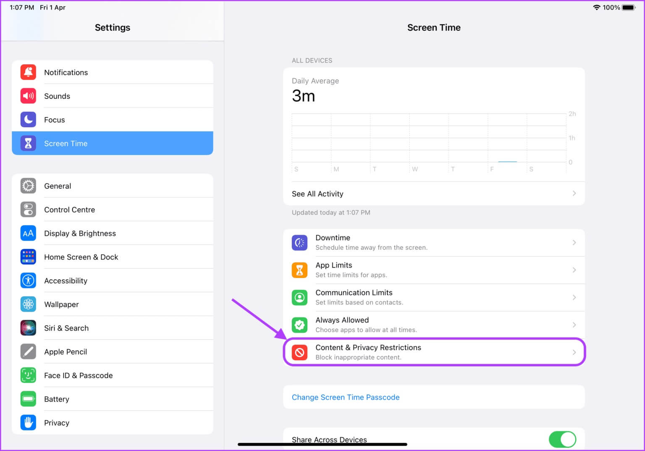Tap the General gear icon

[28, 186]
